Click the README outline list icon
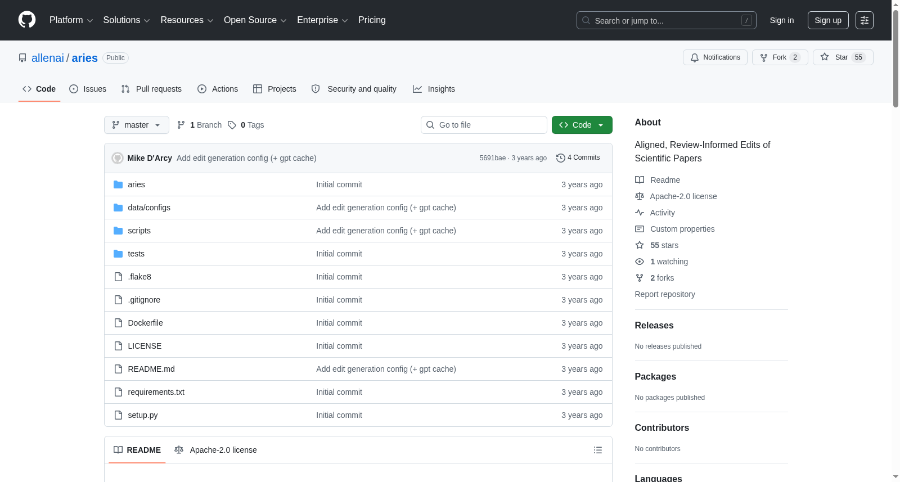This screenshot has height=482, width=900. coord(598,450)
